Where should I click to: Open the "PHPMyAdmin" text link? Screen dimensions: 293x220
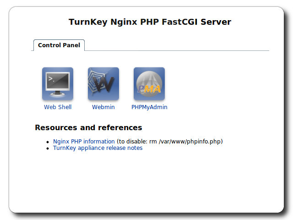(149, 107)
